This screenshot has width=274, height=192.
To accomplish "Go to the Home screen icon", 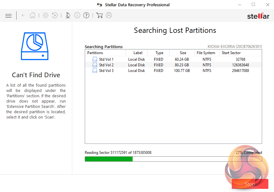I will tap(32, 15).
